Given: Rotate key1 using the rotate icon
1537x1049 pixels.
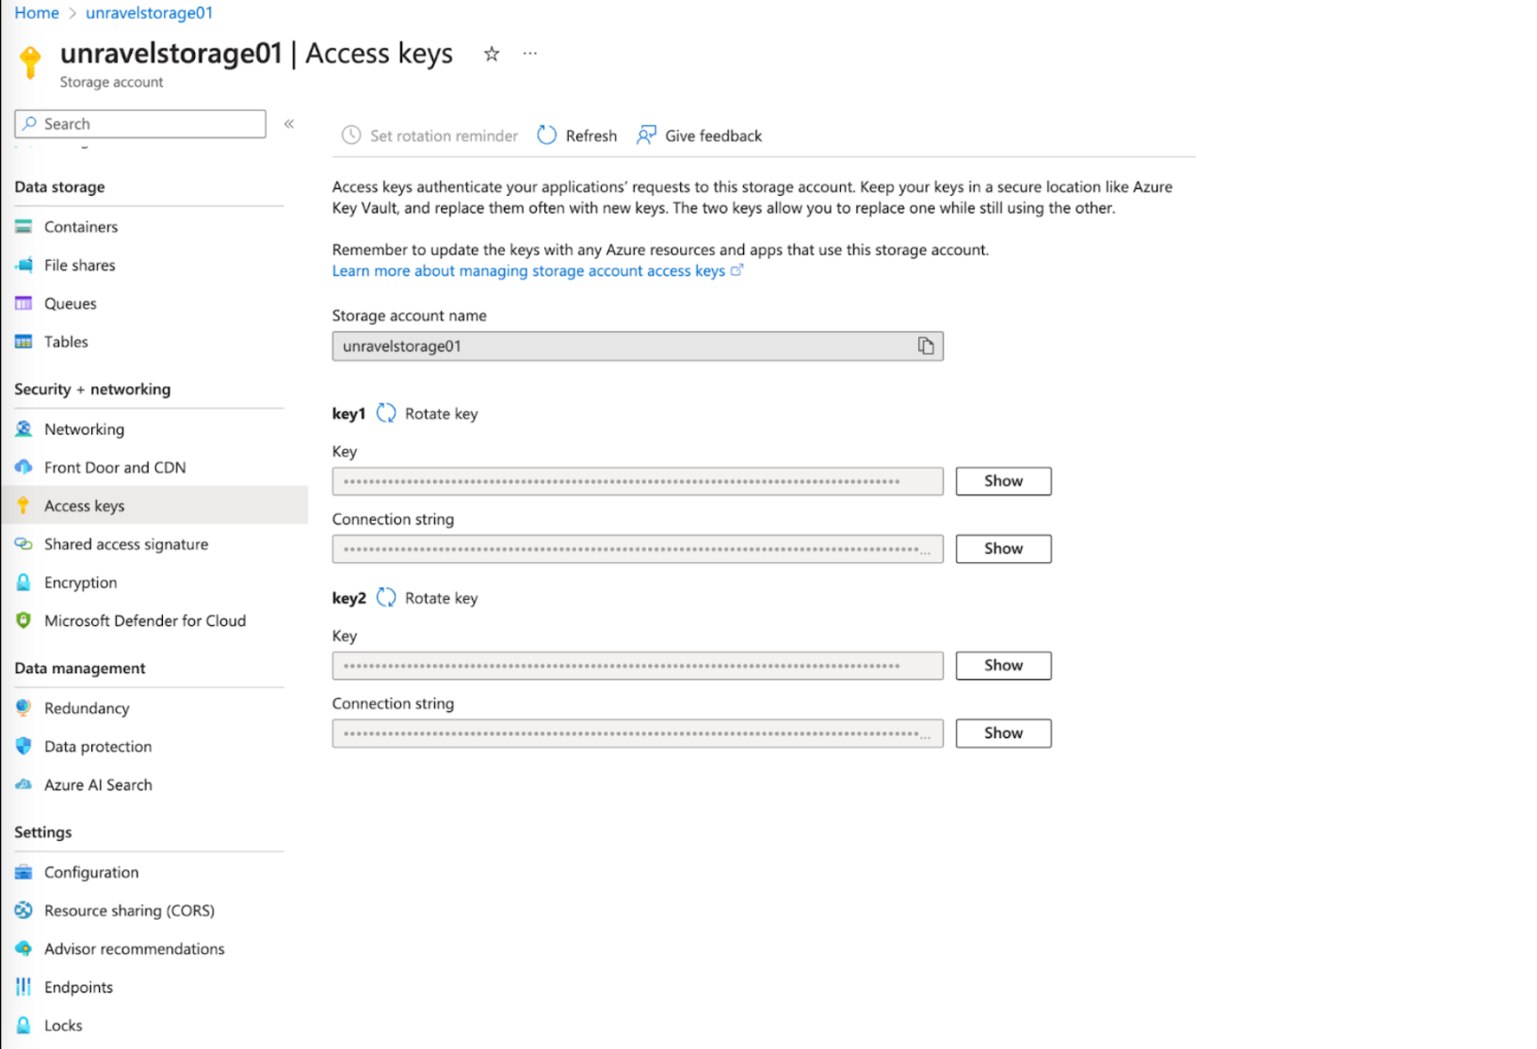Looking at the screenshot, I should [386, 412].
